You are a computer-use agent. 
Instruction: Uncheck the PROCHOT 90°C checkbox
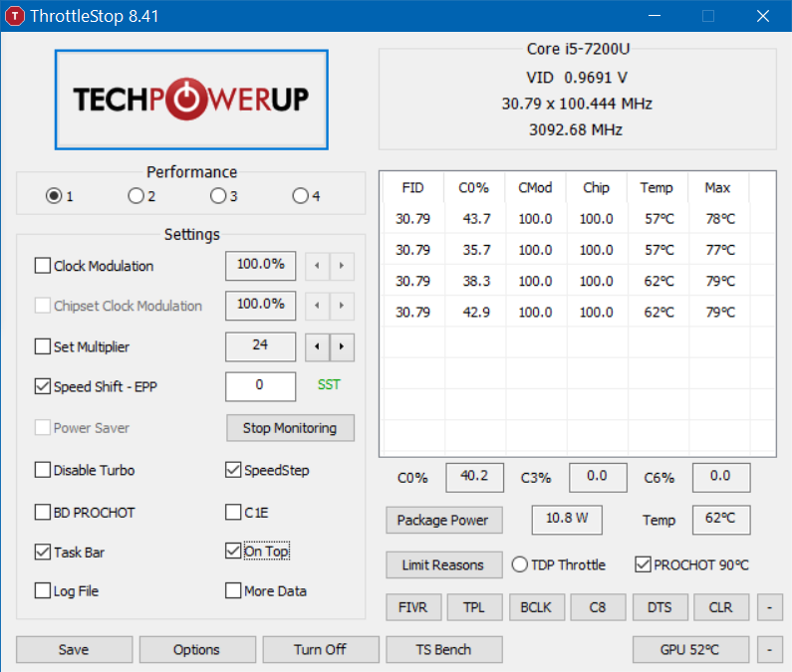[643, 564]
